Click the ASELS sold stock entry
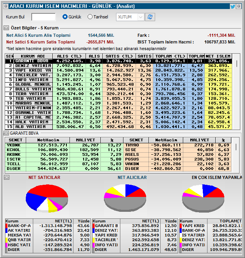This screenshot has width=245, height=258. tap(177, 155)
